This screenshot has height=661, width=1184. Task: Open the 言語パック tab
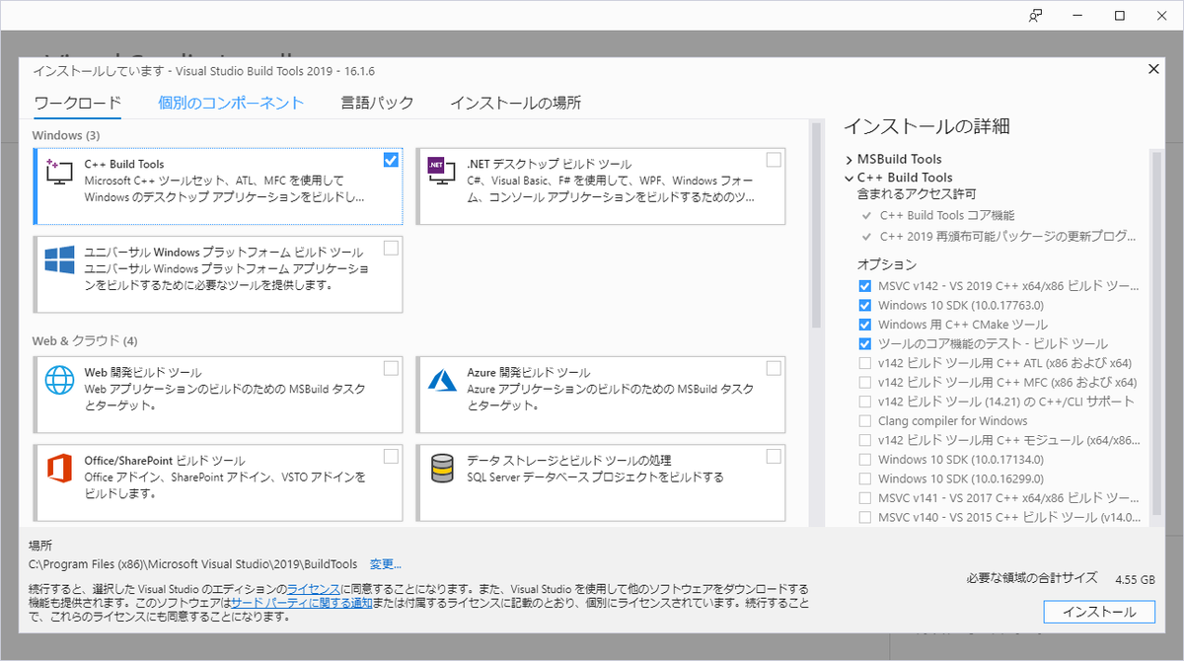pos(377,103)
